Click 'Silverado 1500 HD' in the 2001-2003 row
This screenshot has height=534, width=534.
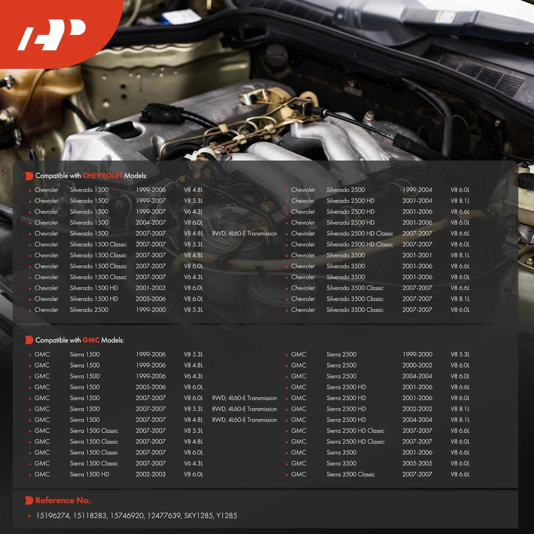(94, 288)
